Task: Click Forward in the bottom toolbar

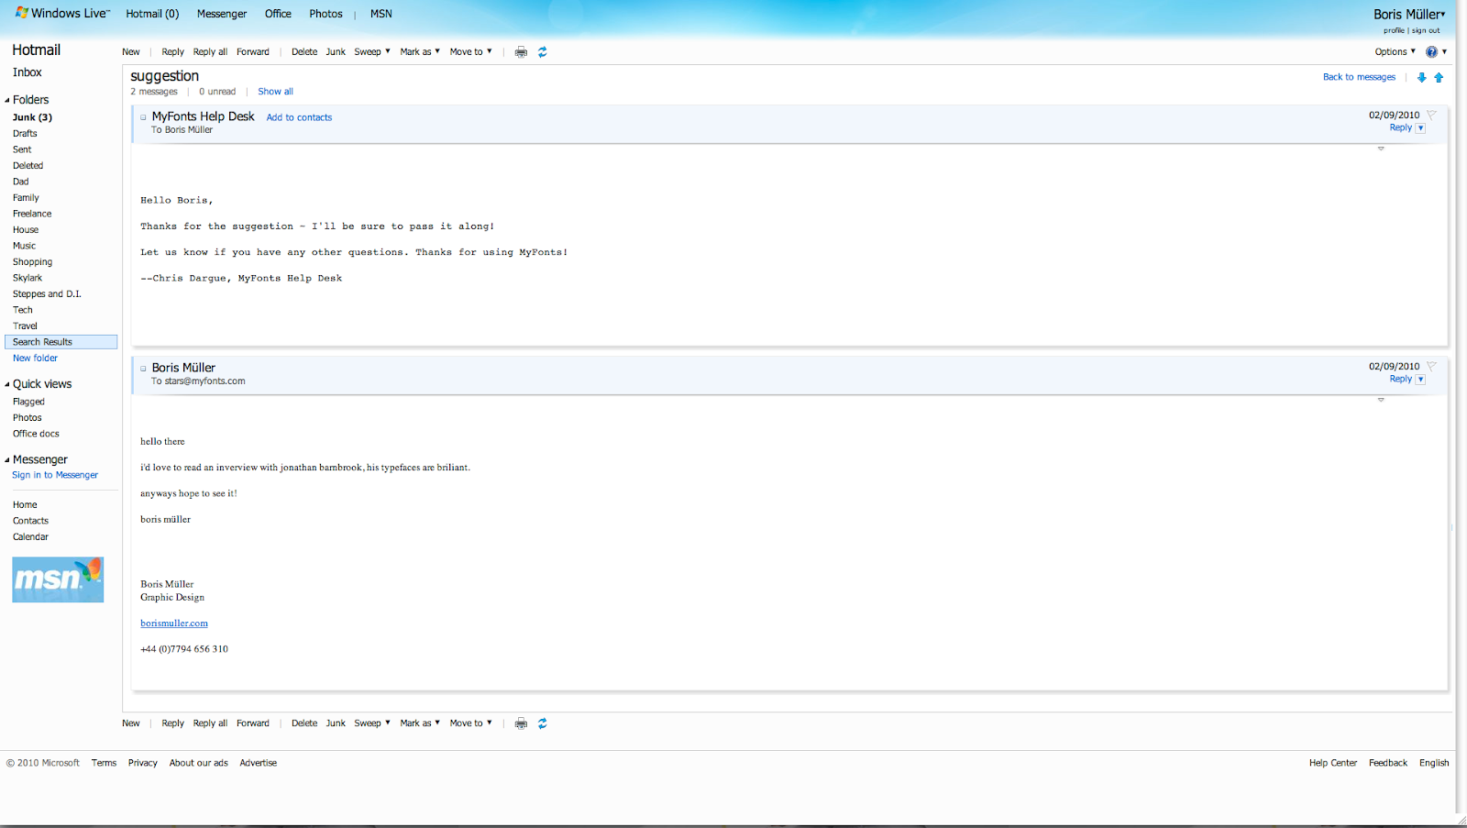Action: 253,723
